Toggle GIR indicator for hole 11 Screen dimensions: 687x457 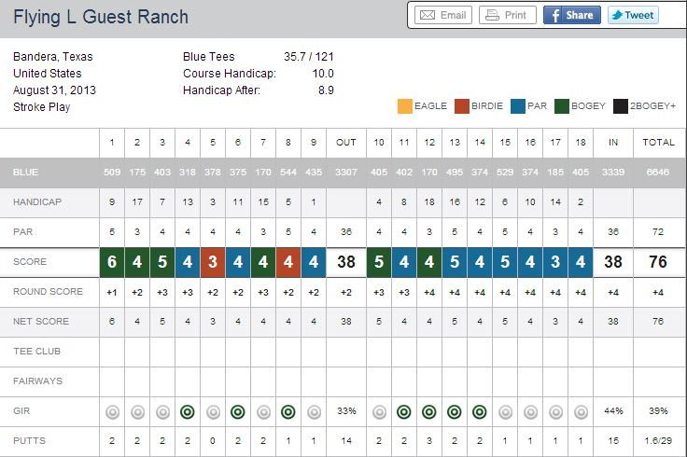pyautogui.click(x=404, y=411)
